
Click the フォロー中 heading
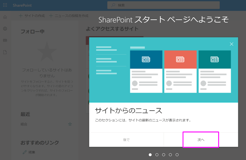click(x=32, y=32)
